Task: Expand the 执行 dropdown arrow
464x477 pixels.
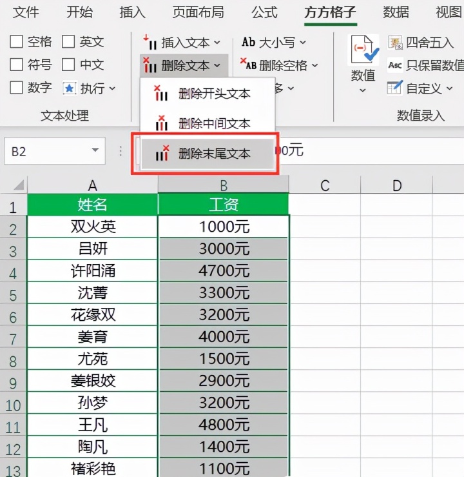Action: [112, 88]
